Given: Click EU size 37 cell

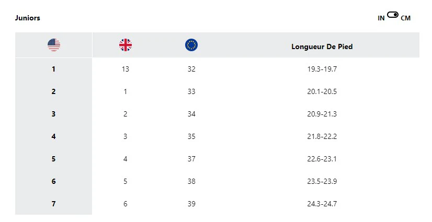Looking at the screenshot, I should 191,159.
